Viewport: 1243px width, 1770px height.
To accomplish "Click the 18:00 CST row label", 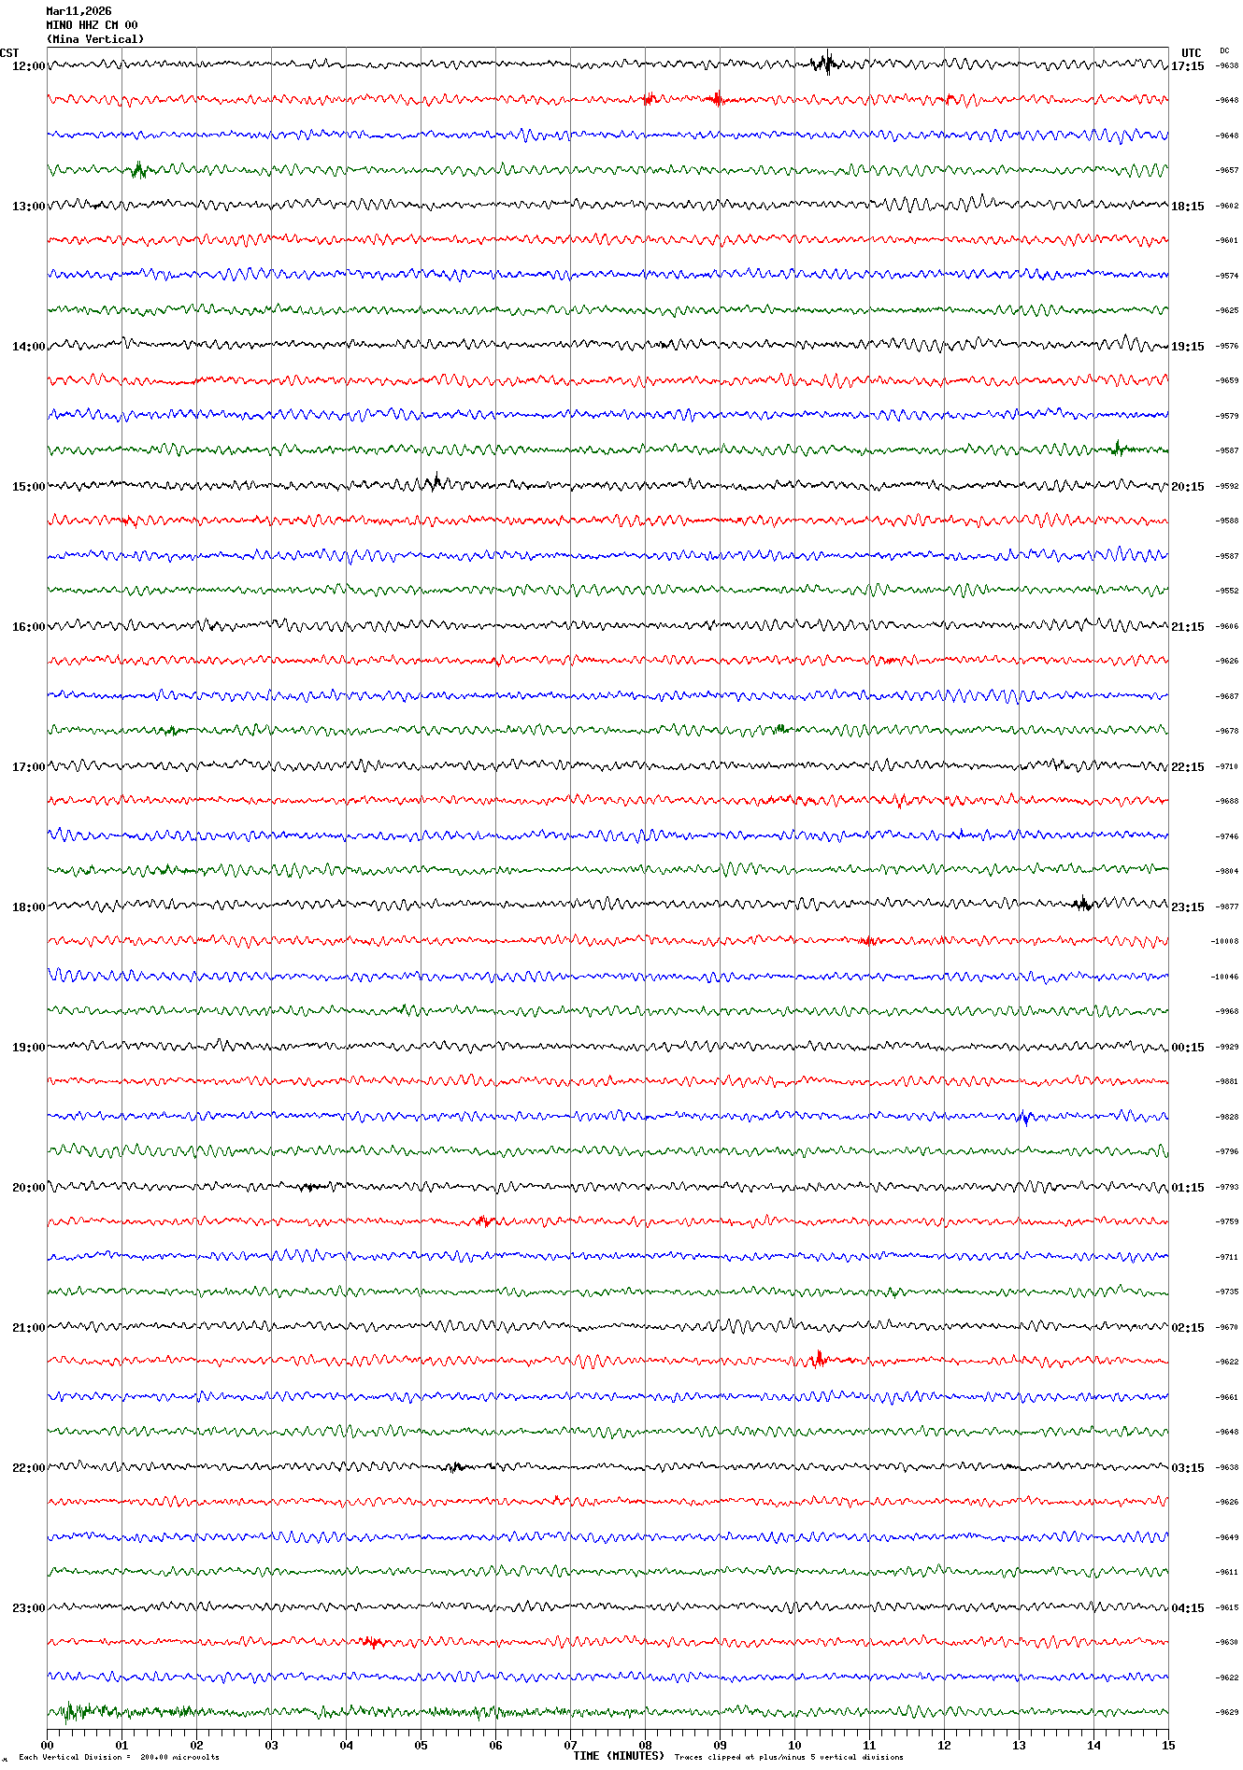I will [x=28, y=907].
